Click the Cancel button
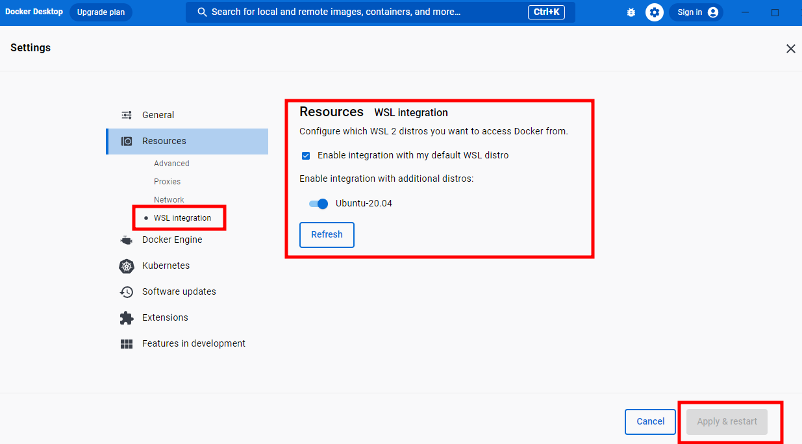The image size is (802, 444). pyautogui.click(x=650, y=422)
